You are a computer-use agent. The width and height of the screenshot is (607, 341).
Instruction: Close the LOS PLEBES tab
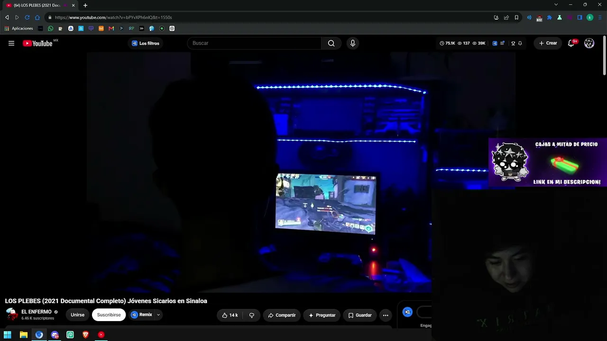click(73, 5)
